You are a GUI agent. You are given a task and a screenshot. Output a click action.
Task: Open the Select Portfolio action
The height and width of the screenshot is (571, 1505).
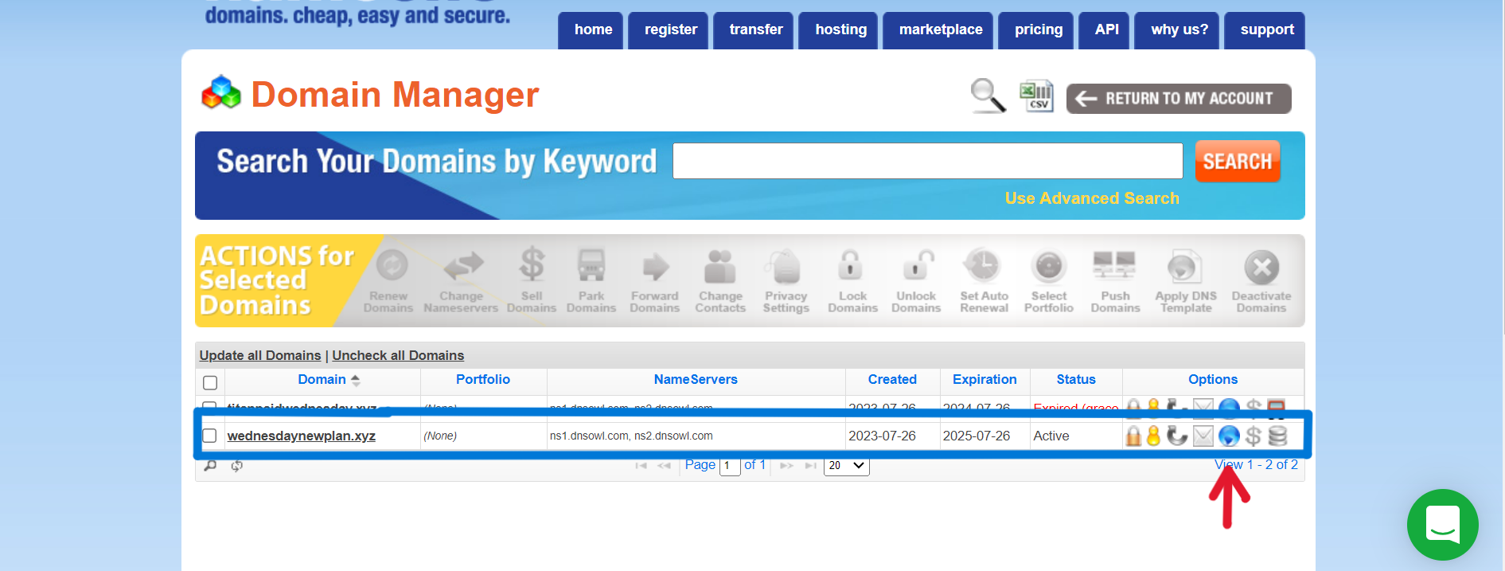[1049, 280]
